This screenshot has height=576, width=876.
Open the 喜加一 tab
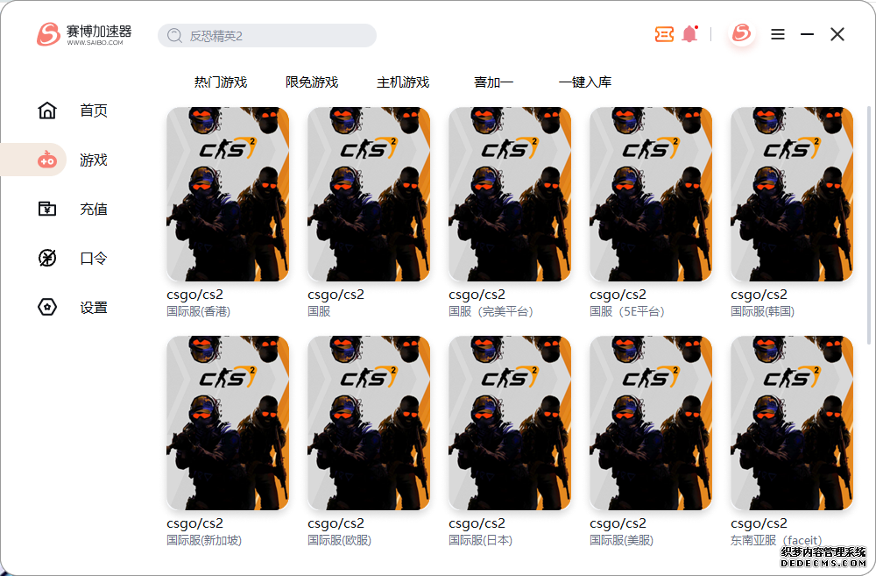point(493,82)
